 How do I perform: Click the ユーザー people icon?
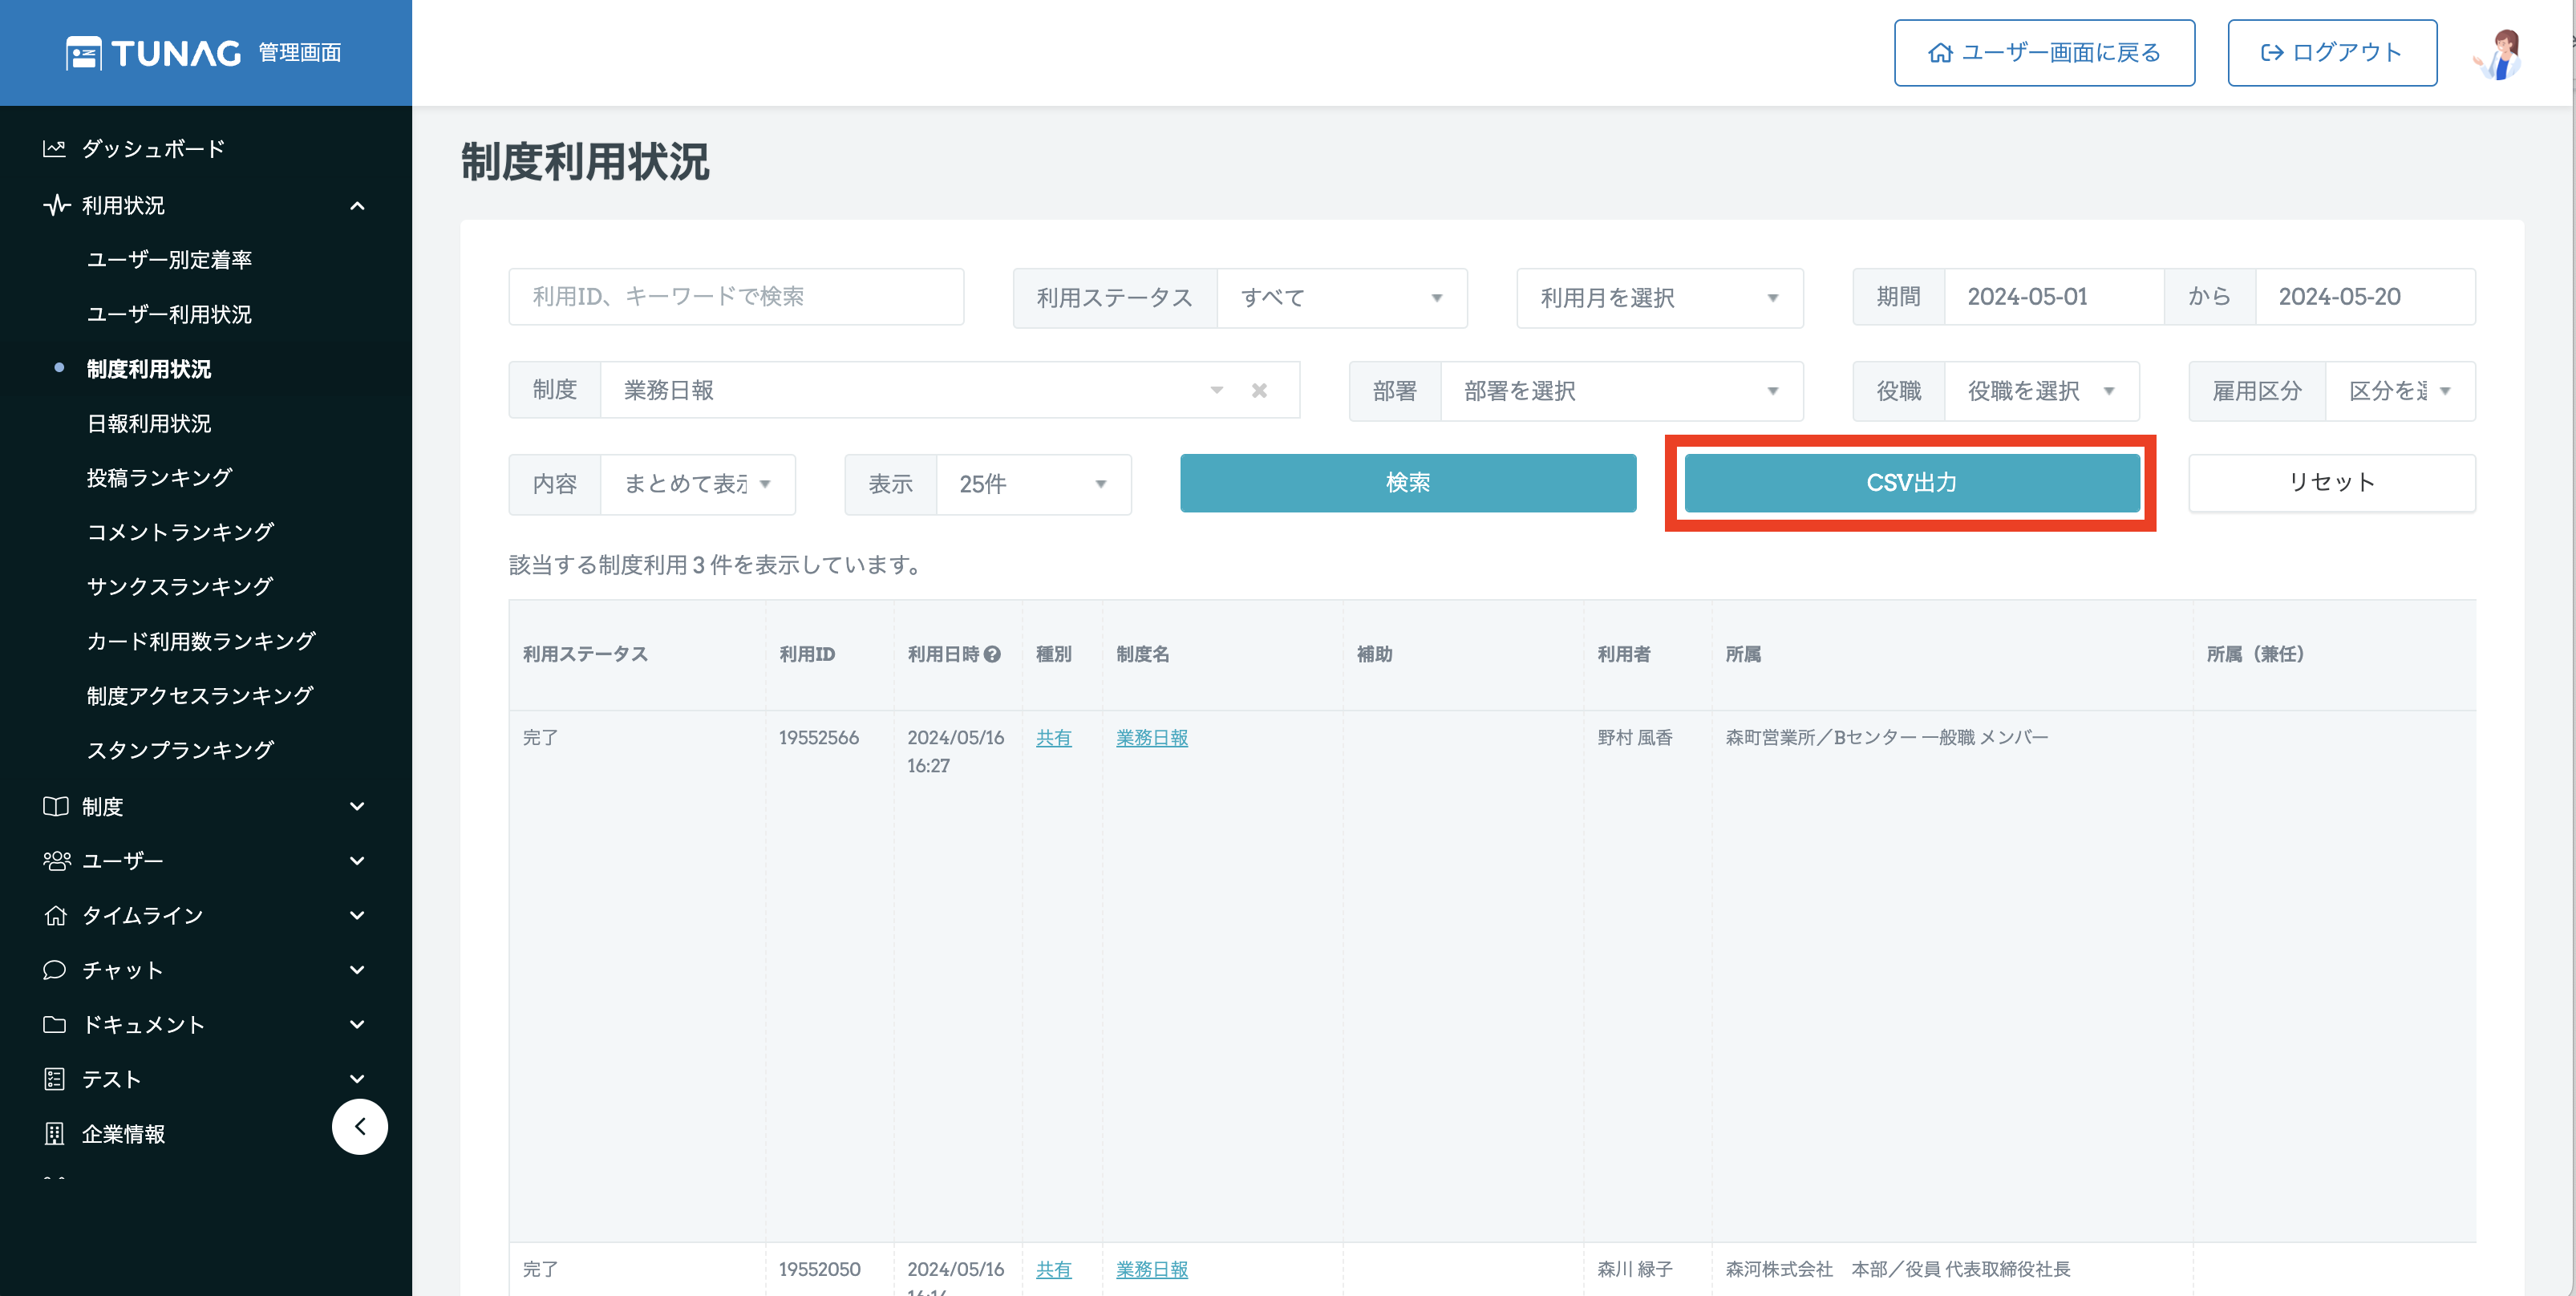pos(57,861)
